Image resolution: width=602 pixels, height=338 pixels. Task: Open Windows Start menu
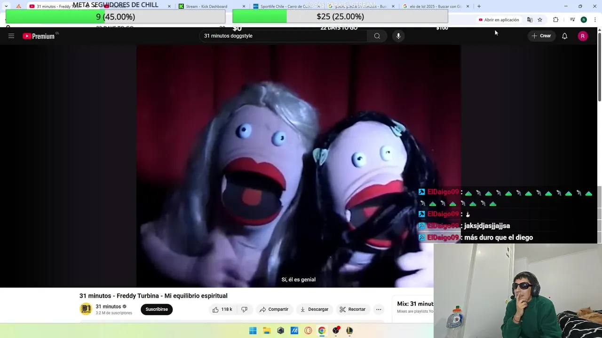pyautogui.click(x=253, y=330)
